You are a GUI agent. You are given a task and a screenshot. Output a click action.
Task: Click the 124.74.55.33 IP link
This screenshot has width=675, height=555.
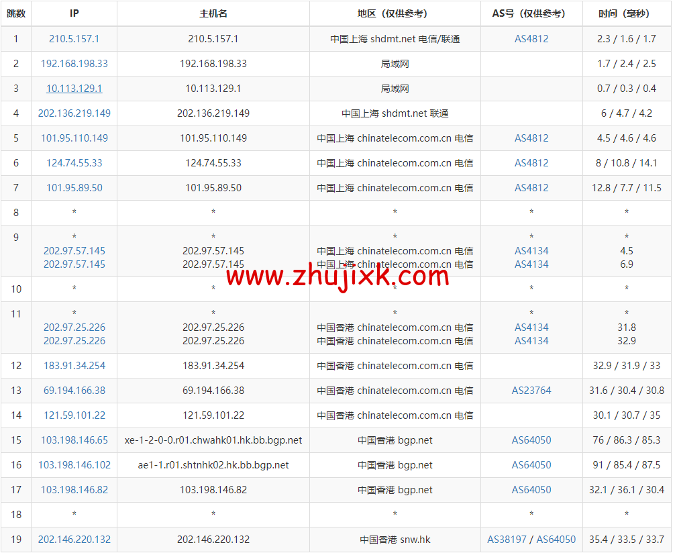point(74,163)
